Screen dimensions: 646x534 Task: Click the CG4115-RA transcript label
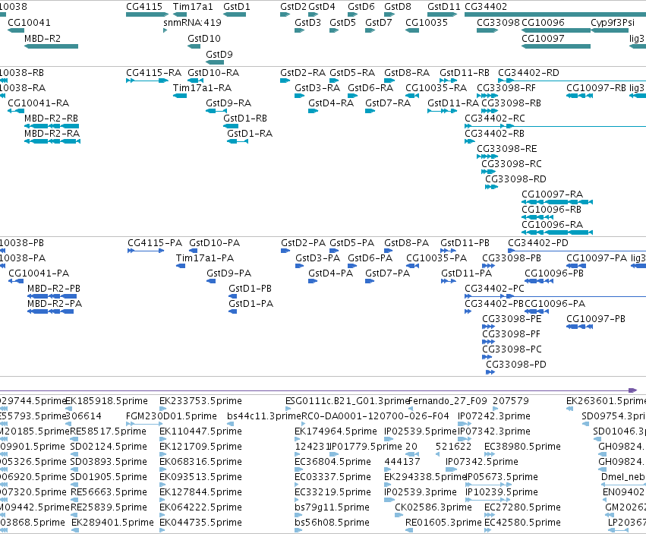pos(153,73)
